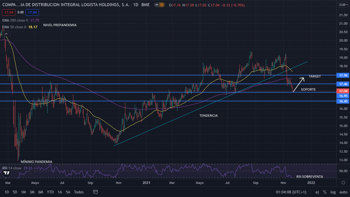Select the Todos range option

tap(79, 192)
